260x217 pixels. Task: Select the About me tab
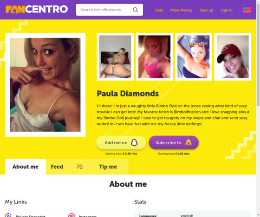pyautogui.click(x=26, y=166)
